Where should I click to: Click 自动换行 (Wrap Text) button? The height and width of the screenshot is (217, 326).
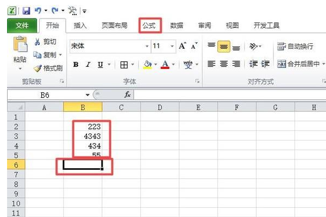pos(295,46)
